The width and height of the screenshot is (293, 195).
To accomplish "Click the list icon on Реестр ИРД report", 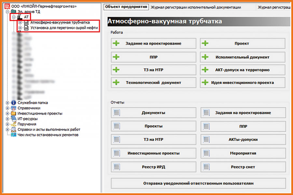I will tap(117, 167).
